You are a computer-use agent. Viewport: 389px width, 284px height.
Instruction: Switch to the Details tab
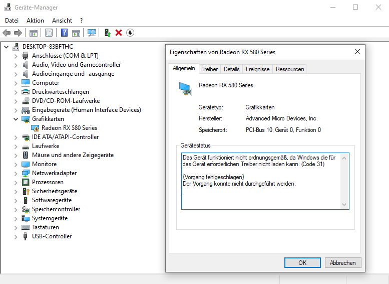tap(231, 69)
